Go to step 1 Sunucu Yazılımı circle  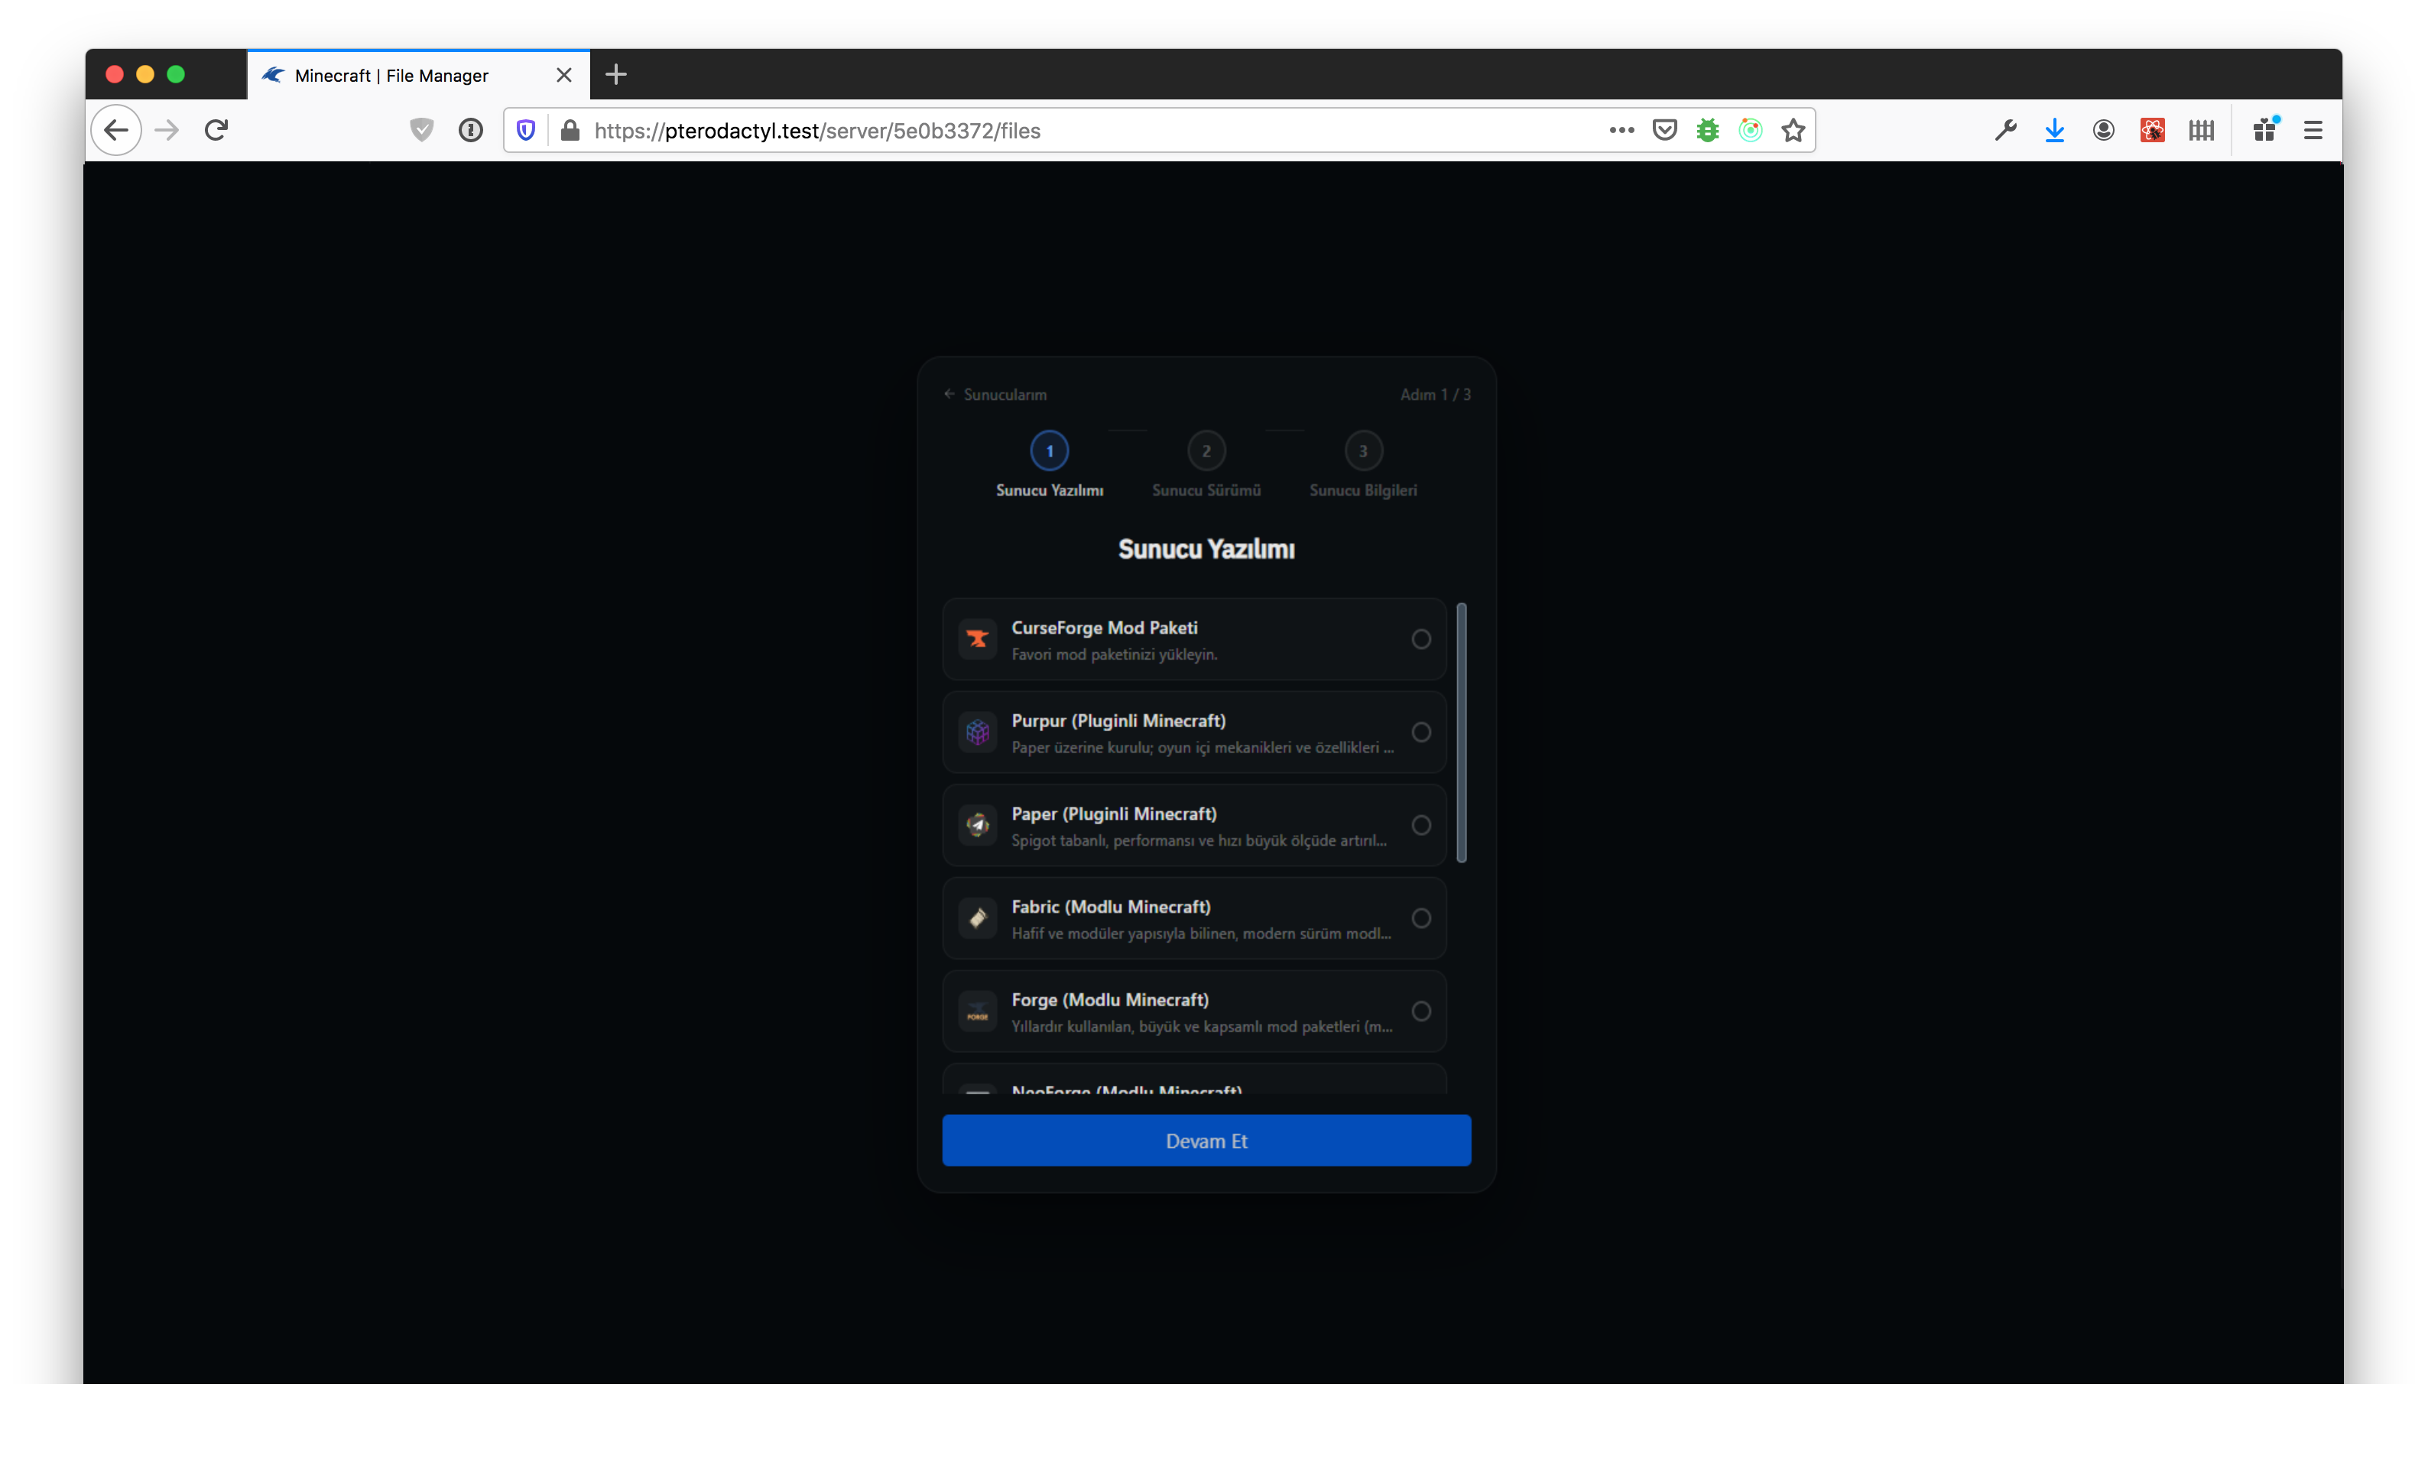[x=1050, y=451]
